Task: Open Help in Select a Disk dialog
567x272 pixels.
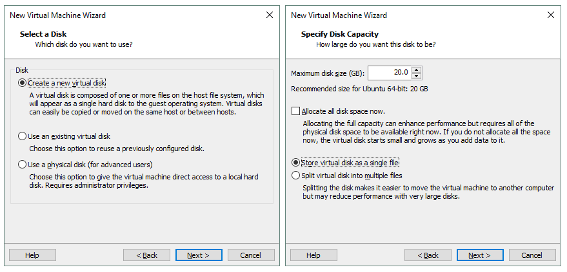Action: point(32,255)
